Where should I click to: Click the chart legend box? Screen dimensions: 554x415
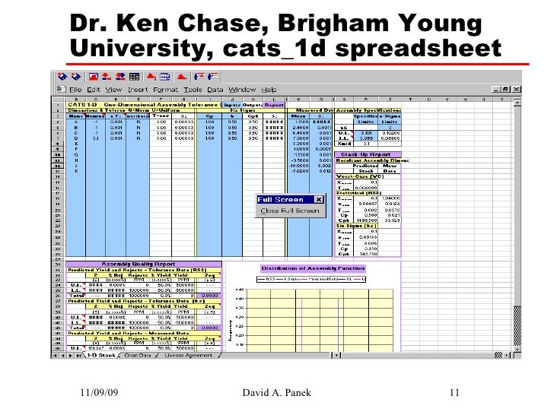[x=311, y=279]
